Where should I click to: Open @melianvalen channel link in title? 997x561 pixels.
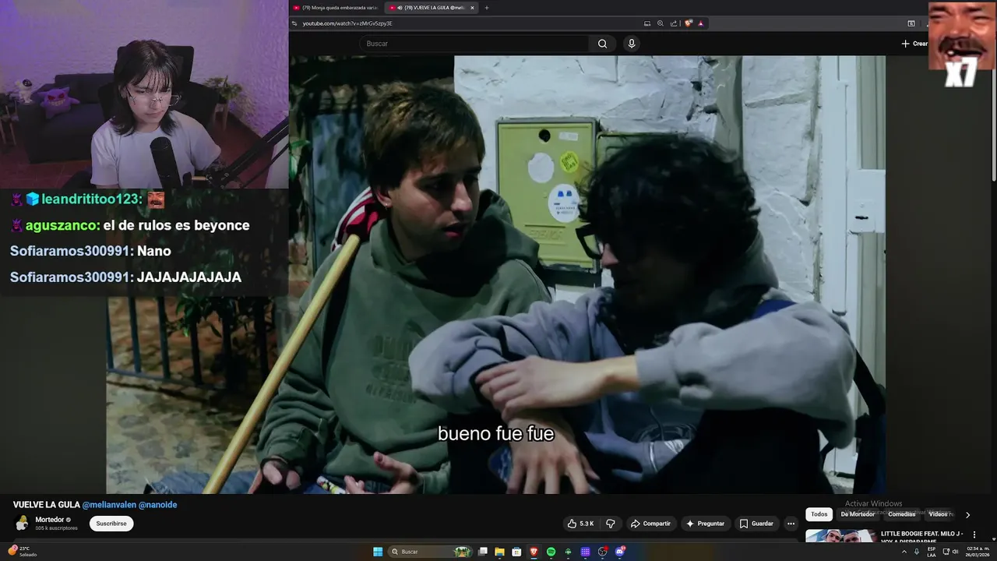pos(109,505)
